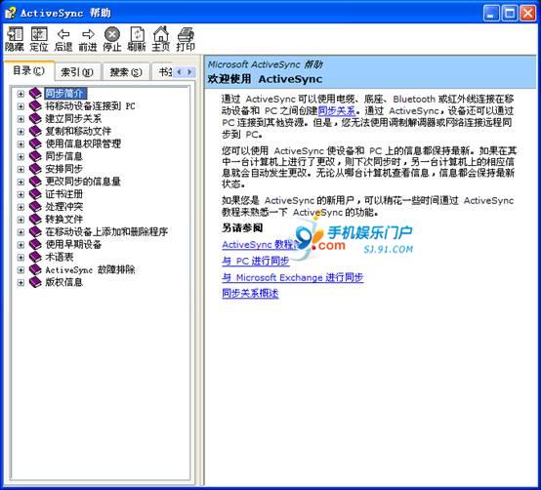Click the book icon beside 处理冲突
This screenshot has height=490, width=541.
35,207
